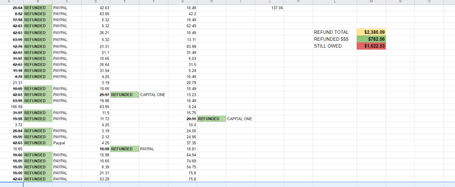Click the struck-through 4.78 cell
Image resolution: width=455 pixels, height=187 pixels.
[x=11, y=76]
